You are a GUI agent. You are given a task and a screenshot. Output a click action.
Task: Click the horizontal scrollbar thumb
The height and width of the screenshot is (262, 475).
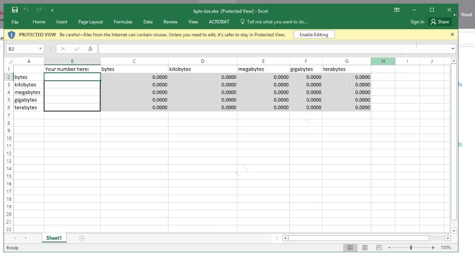click(x=358, y=238)
